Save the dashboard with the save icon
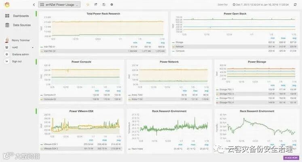This screenshot has height=162, width=302. pos(104,4)
